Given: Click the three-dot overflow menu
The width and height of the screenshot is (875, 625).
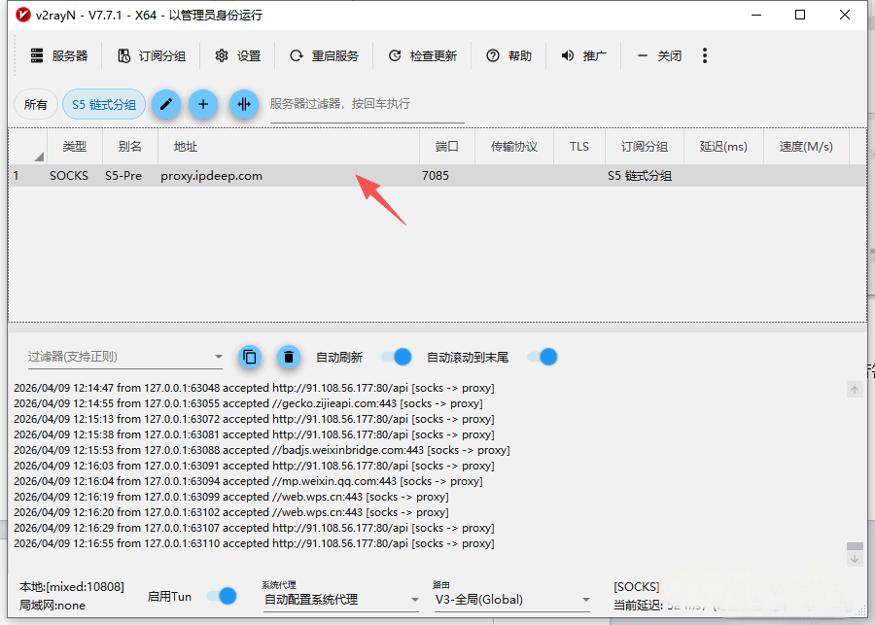Looking at the screenshot, I should point(704,55).
